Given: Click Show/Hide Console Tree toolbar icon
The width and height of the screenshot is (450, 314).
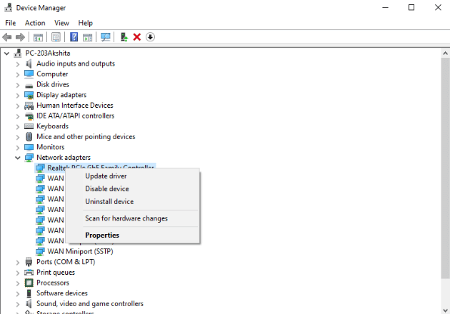Looking at the screenshot, I should (x=38, y=37).
